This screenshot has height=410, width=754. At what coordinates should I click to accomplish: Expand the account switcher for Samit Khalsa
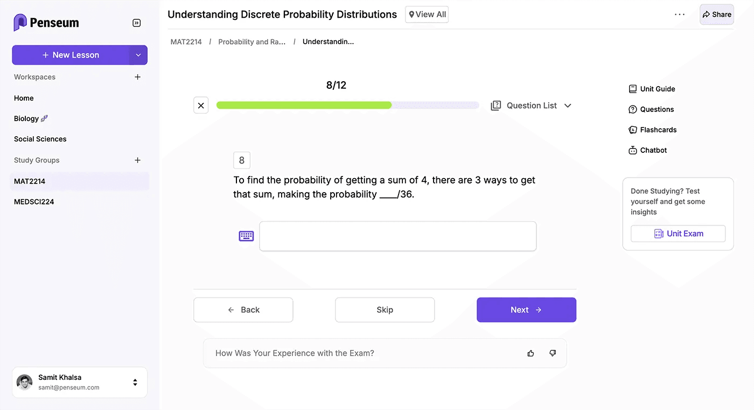135,382
